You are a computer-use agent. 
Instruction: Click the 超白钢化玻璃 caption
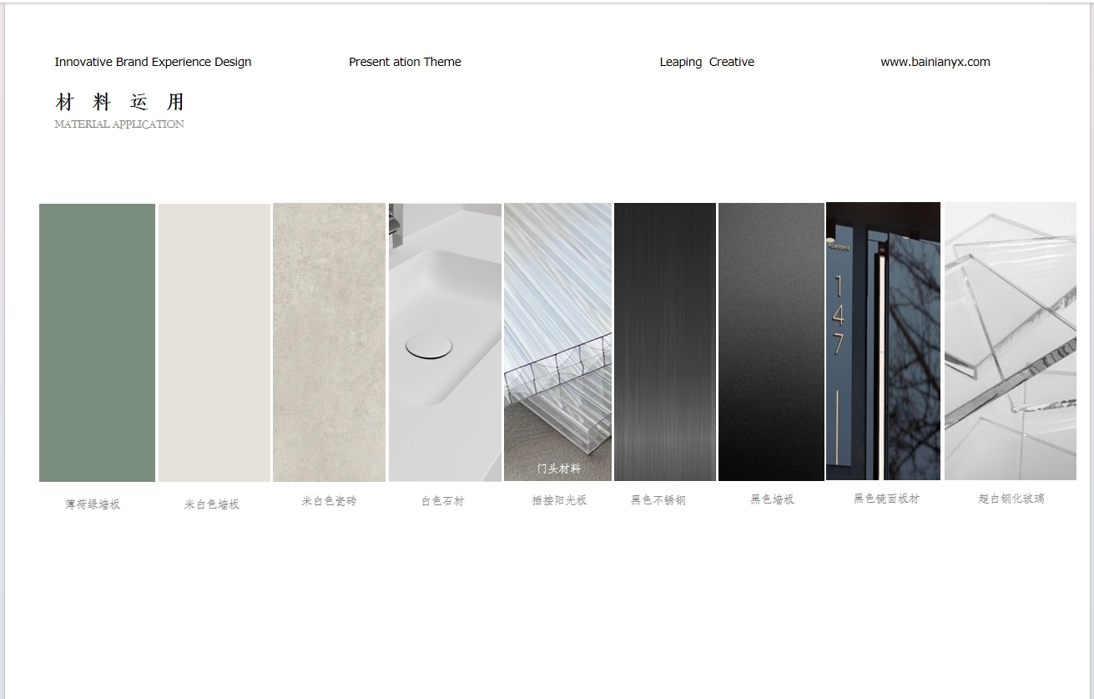click(x=1011, y=499)
